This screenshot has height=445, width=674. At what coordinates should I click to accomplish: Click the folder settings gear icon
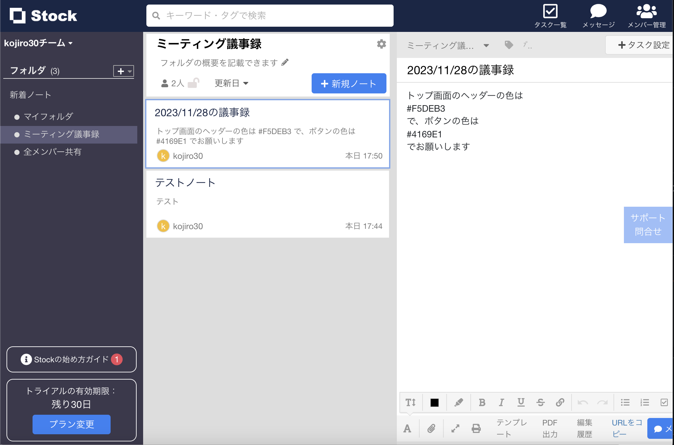coord(381,44)
